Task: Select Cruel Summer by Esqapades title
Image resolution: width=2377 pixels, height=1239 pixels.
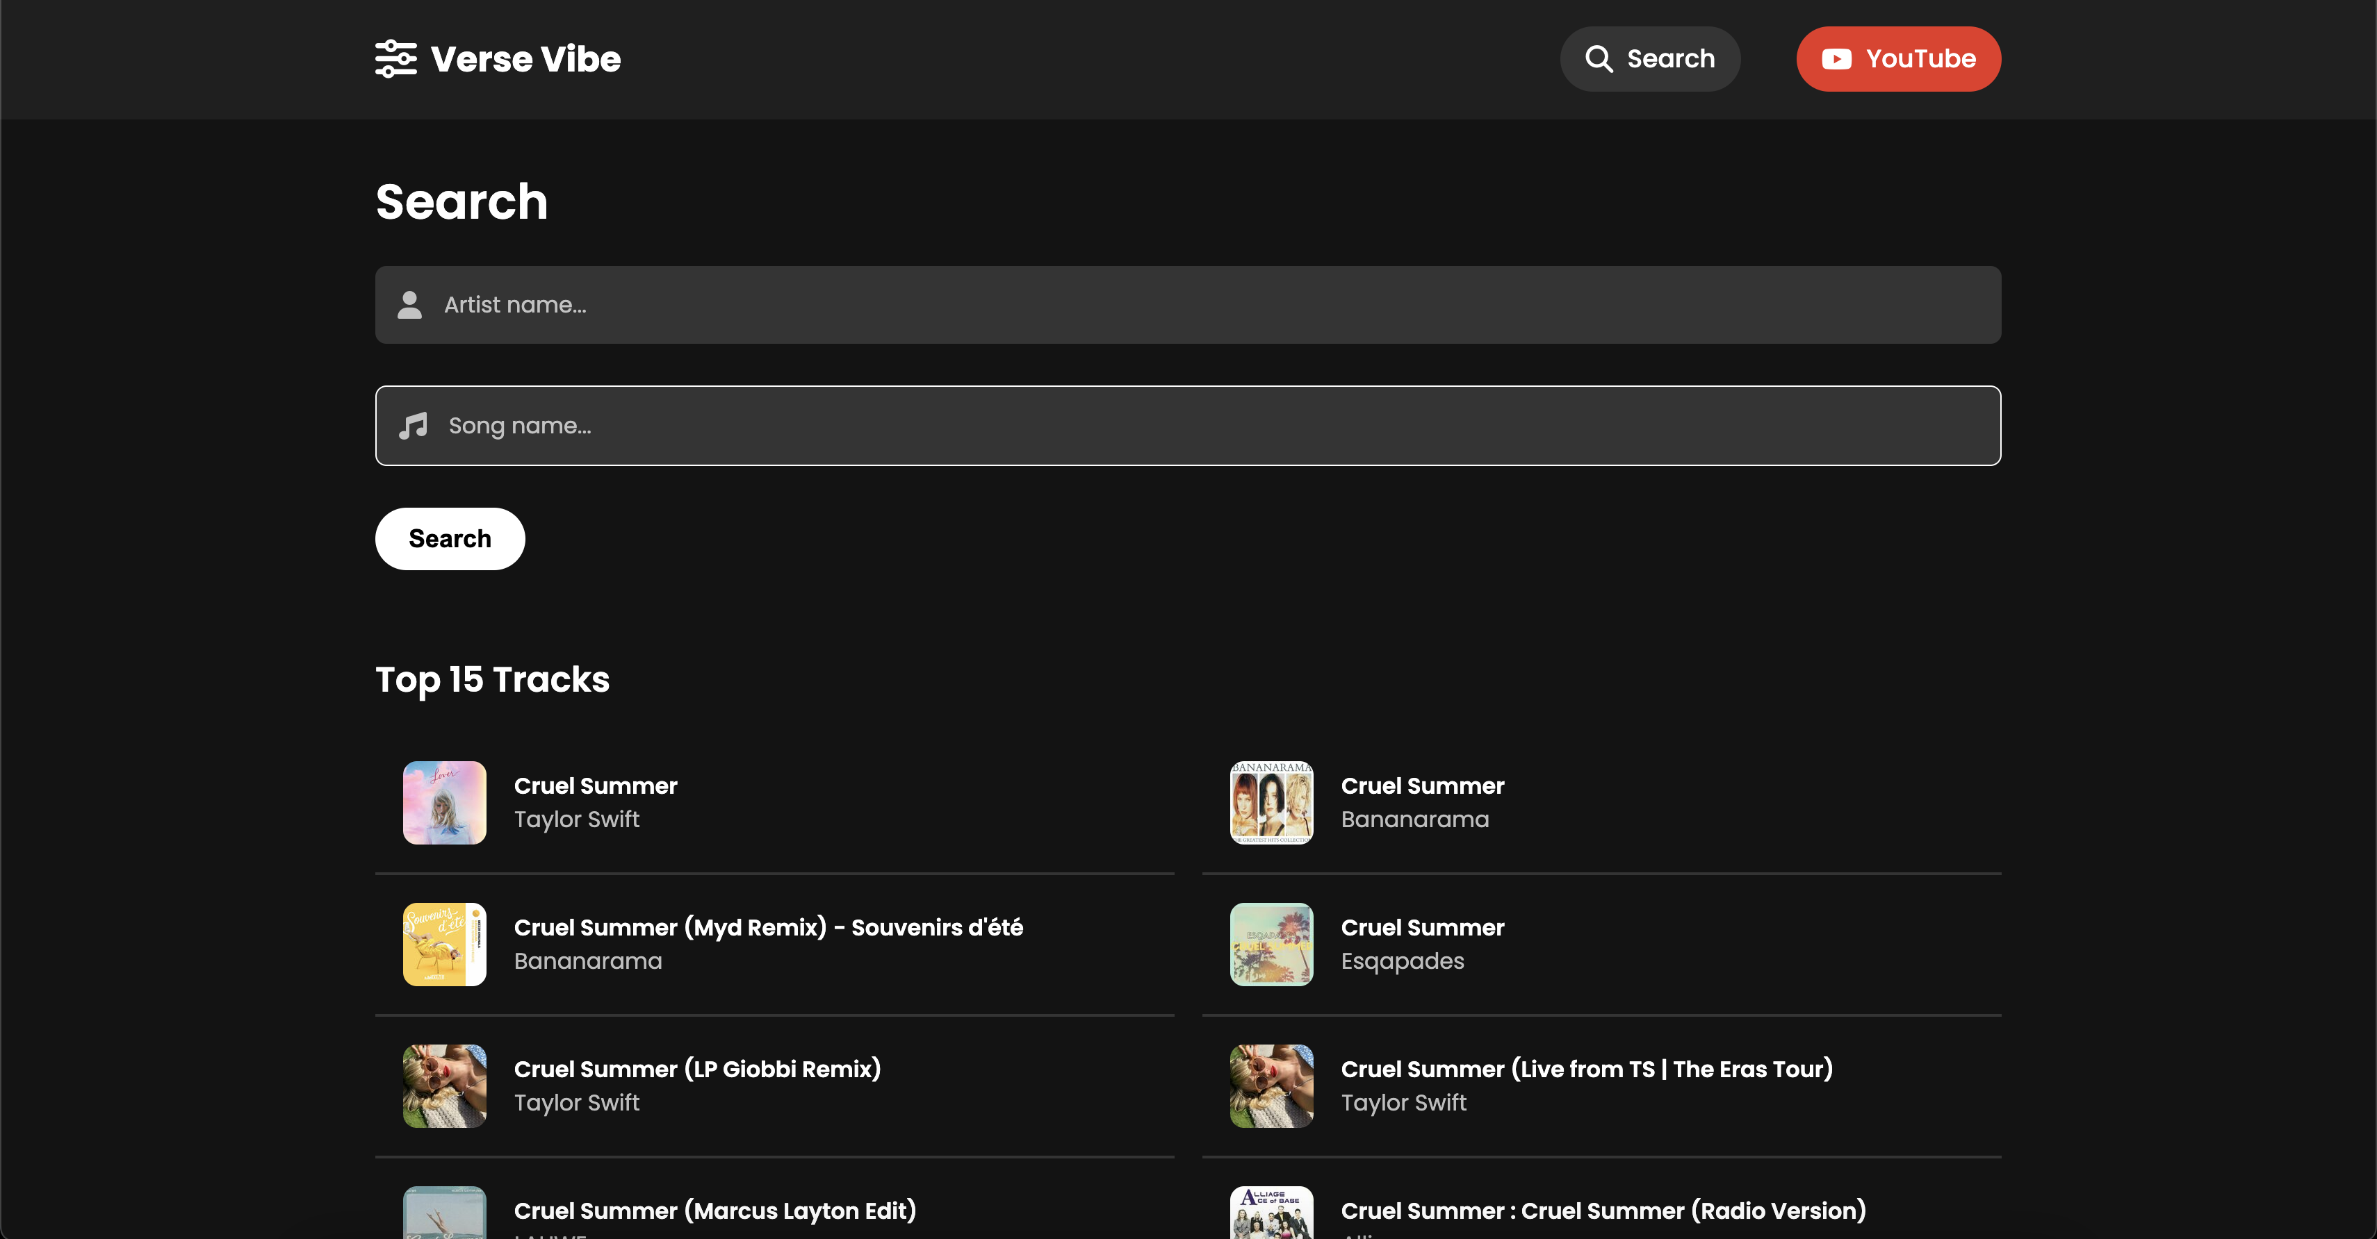Action: pyautogui.click(x=1422, y=929)
